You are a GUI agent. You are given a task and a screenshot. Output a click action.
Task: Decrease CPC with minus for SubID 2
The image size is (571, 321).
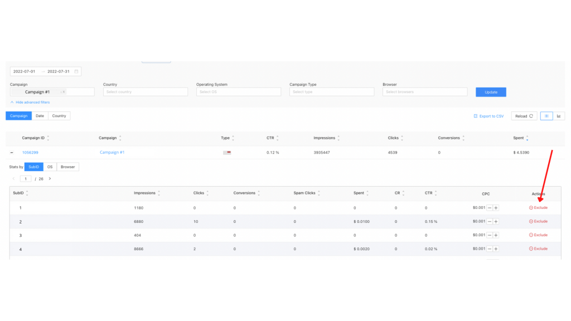(x=490, y=221)
